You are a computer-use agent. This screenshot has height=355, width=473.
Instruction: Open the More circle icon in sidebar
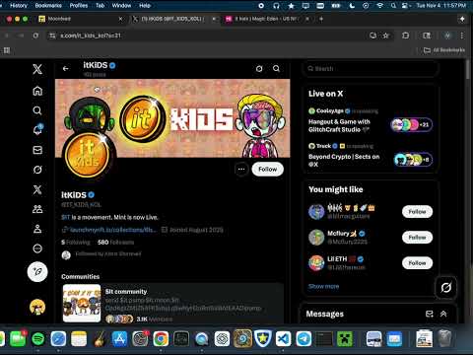pos(37,248)
